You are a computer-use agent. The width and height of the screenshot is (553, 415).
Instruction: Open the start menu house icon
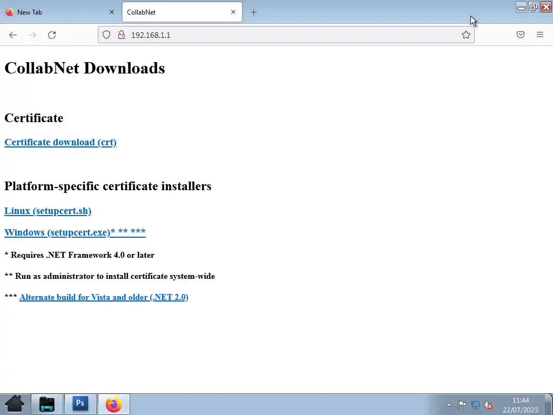[x=15, y=404]
